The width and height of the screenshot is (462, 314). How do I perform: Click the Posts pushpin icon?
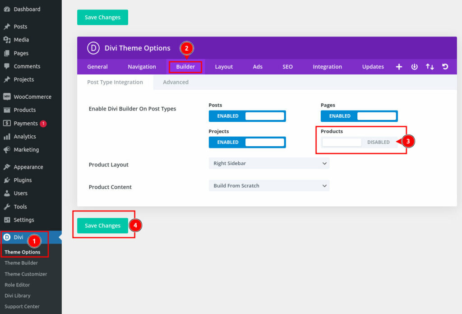pos(7,27)
